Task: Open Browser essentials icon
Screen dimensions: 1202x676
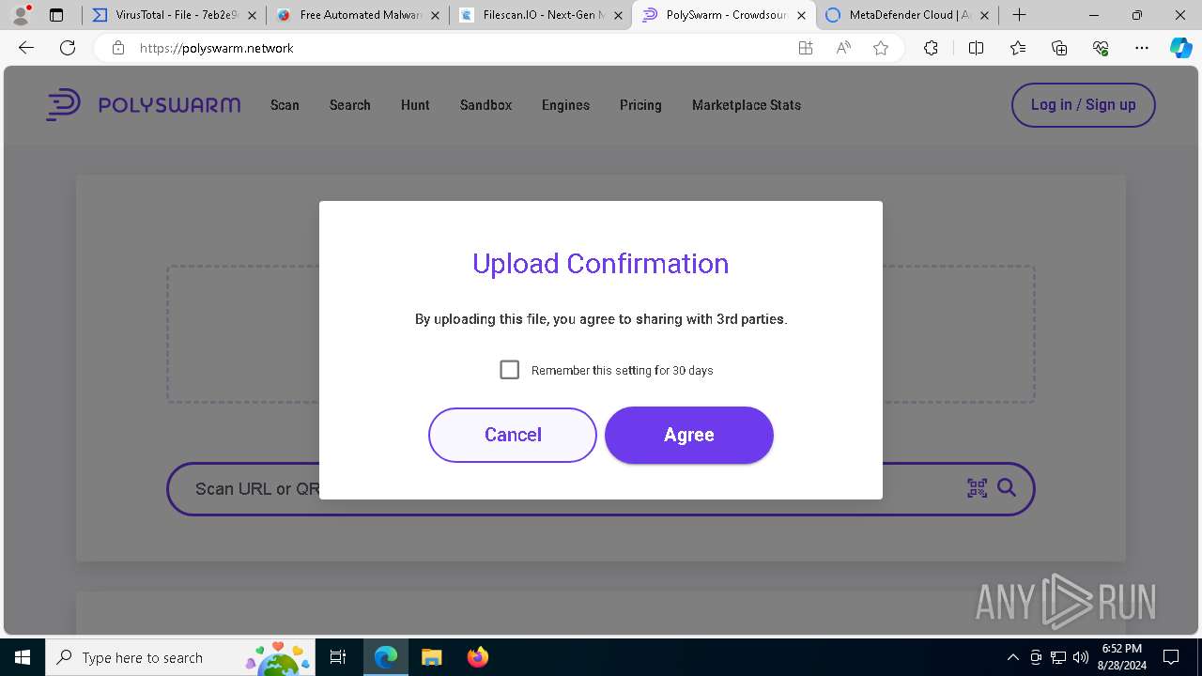Action: pos(1101,48)
